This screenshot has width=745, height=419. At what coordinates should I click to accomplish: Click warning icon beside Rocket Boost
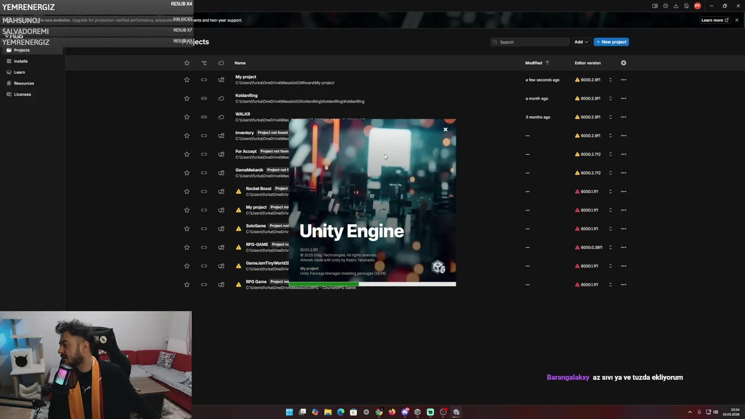[238, 191]
